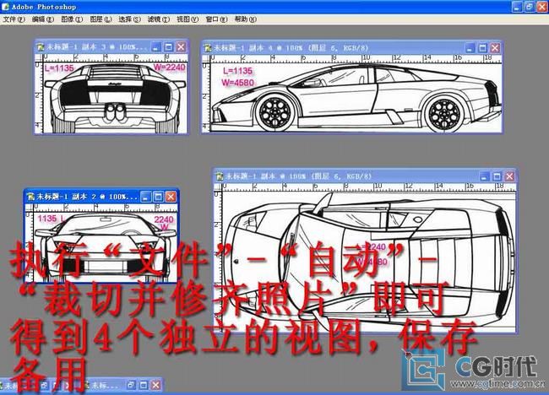
Task: Open the 选择(S) menu
Action: (129, 19)
